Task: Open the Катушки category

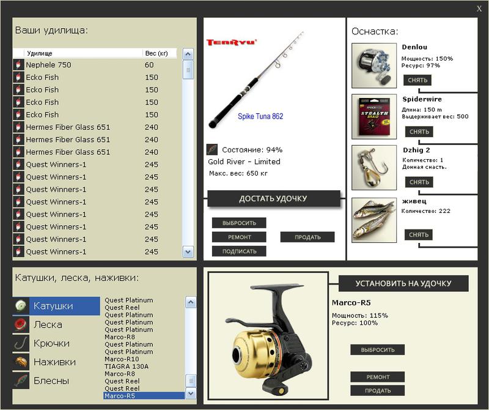Action: [x=56, y=306]
